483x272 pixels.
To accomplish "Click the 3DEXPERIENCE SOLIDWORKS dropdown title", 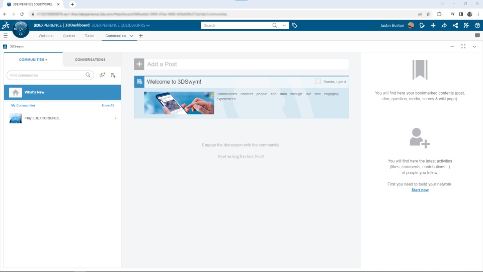I will coord(120,25).
